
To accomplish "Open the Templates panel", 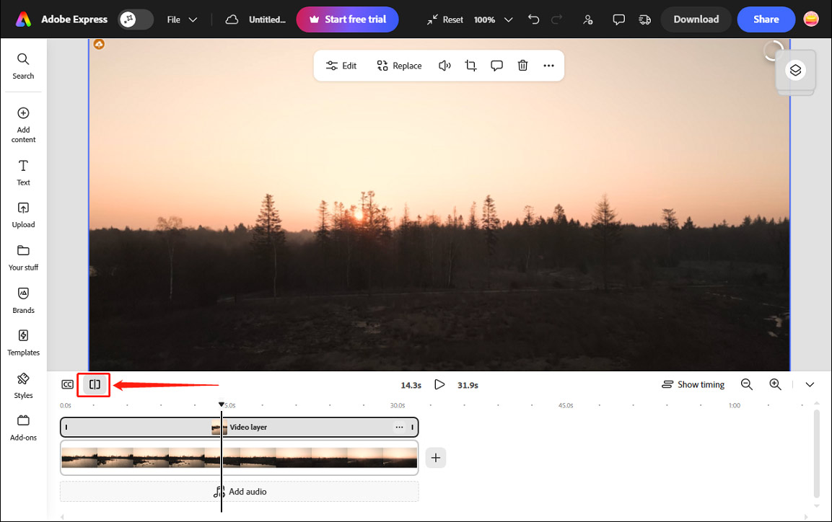I will point(23,343).
